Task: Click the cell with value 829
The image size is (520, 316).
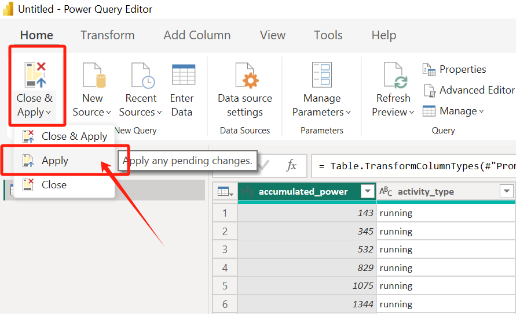Action: (x=307, y=267)
